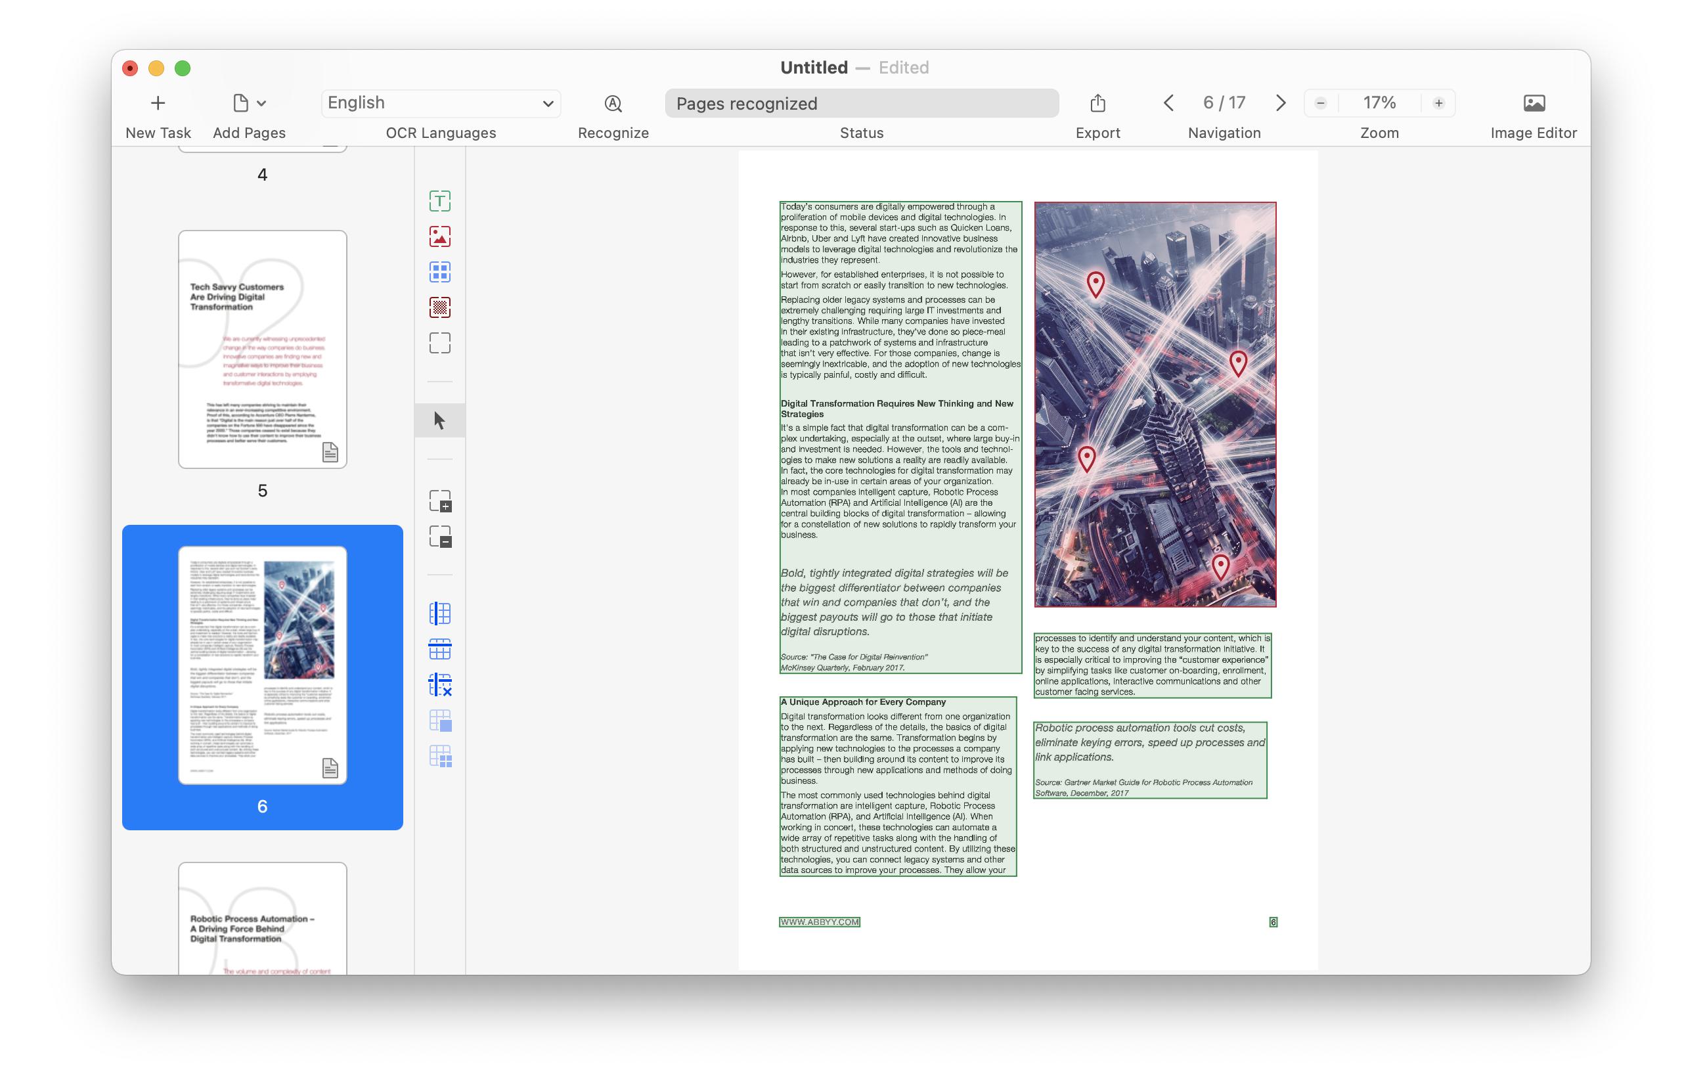Select the draw Text area tool
Viewport: 1703px width, 1072px height.
439,202
